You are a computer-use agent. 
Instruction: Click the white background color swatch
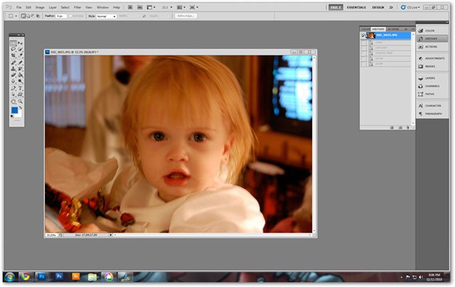19,114
